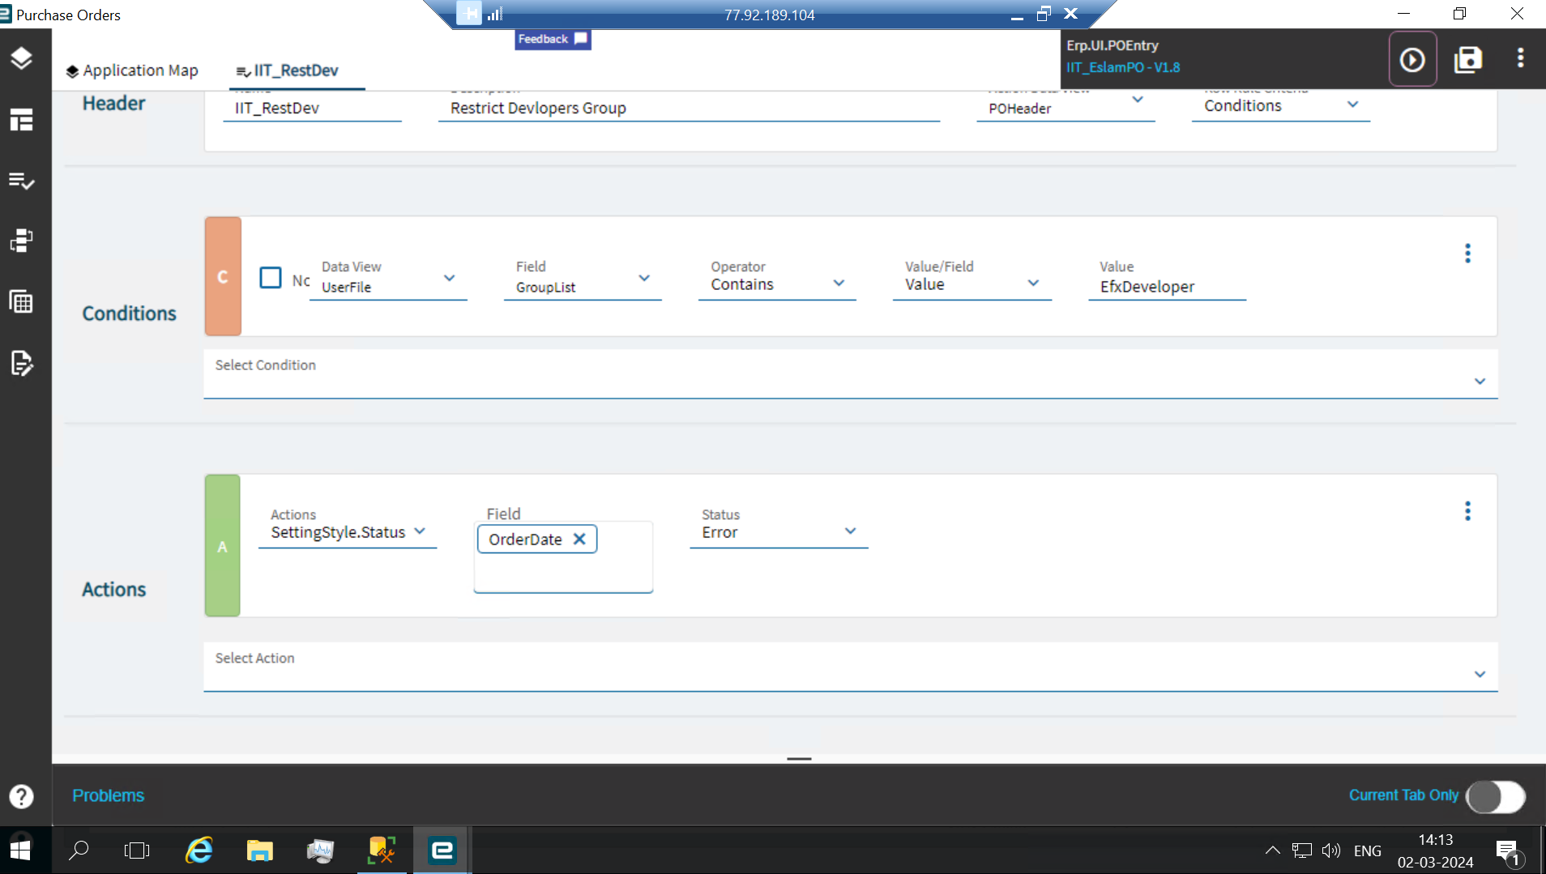Open the overflow menu beside the save icon
1546x874 pixels.
(1520, 58)
